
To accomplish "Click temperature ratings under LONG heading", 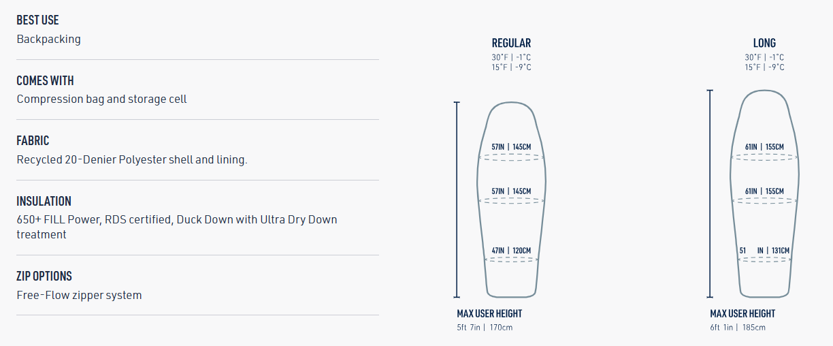I will pyautogui.click(x=764, y=63).
